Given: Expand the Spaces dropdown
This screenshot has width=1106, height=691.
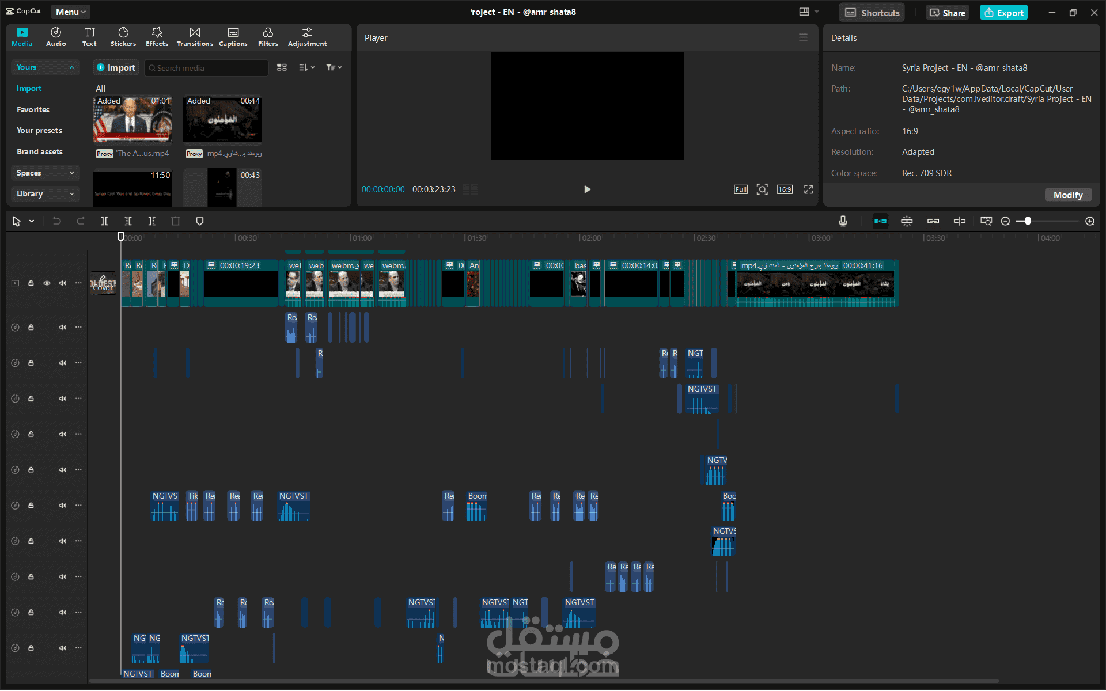Looking at the screenshot, I should (44, 173).
